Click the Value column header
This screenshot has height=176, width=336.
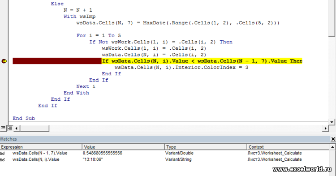(123, 147)
